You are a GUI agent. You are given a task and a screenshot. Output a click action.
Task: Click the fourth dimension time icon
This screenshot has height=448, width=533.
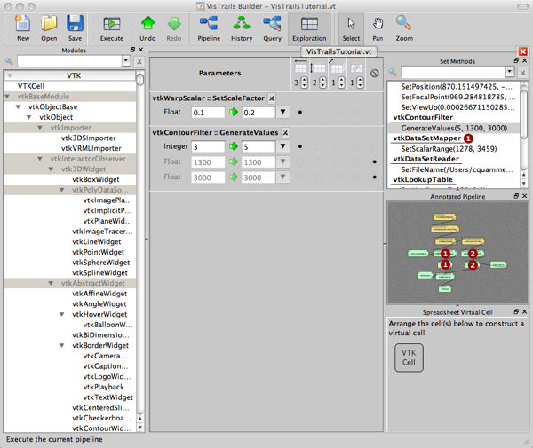pyautogui.click(x=356, y=68)
